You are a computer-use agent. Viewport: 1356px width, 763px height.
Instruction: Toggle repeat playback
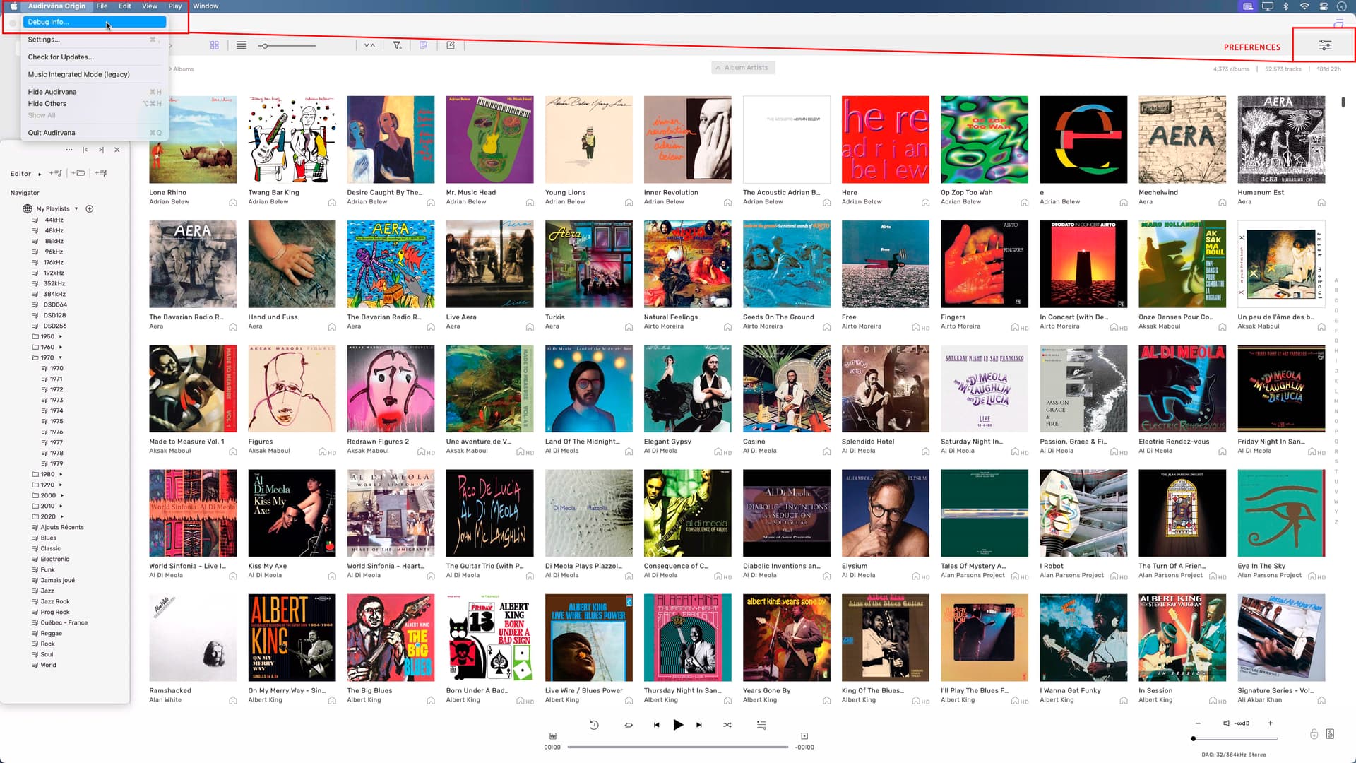click(x=629, y=725)
